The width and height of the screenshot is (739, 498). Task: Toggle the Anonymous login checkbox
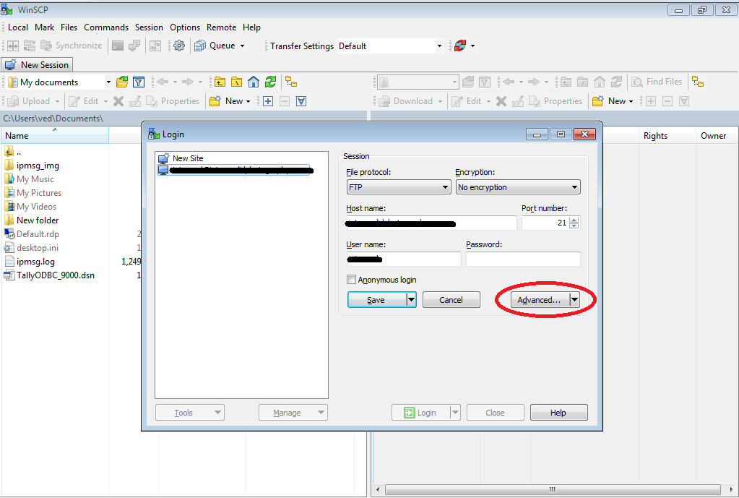tap(351, 280)
